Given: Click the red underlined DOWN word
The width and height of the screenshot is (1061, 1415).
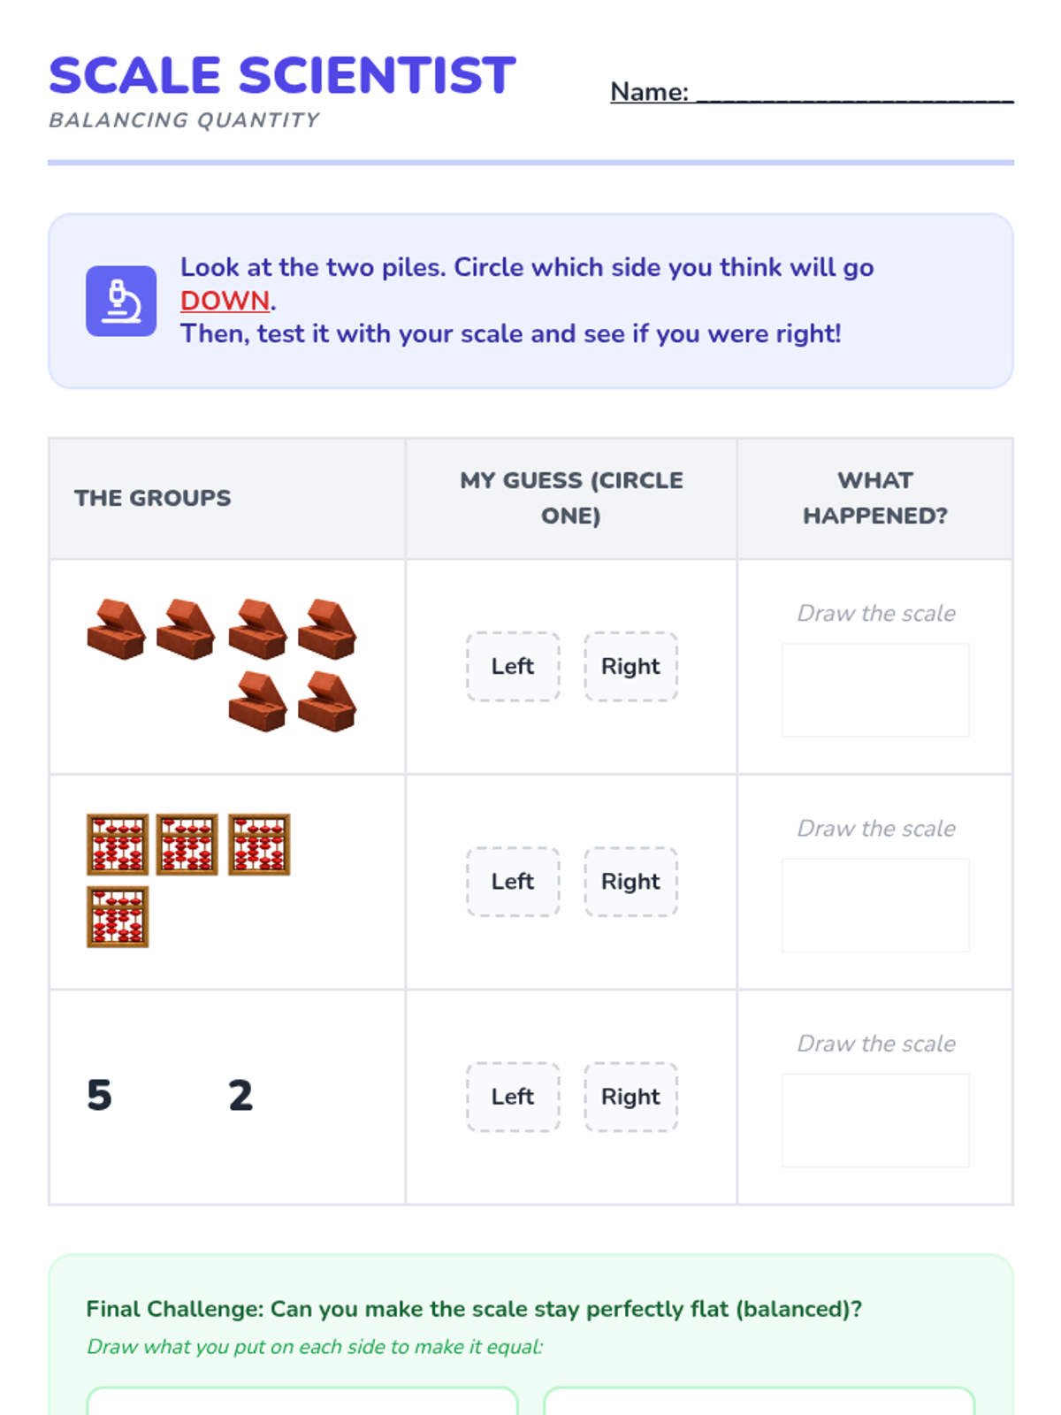Looking at the screenshot, I should (225, 301).
